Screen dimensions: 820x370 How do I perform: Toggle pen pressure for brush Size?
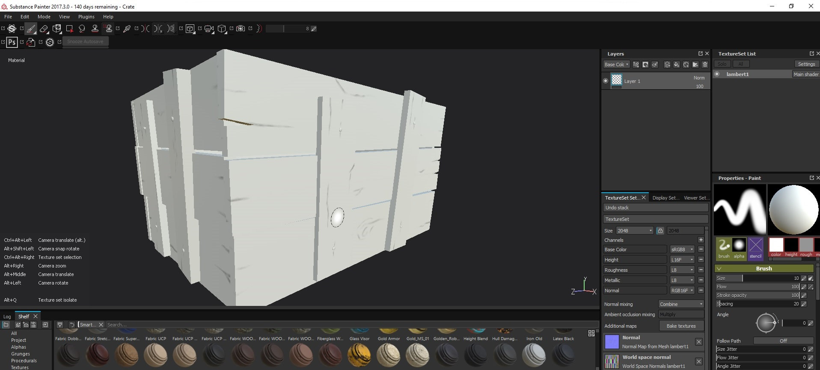pyautogui.click(x=804, y=278)
